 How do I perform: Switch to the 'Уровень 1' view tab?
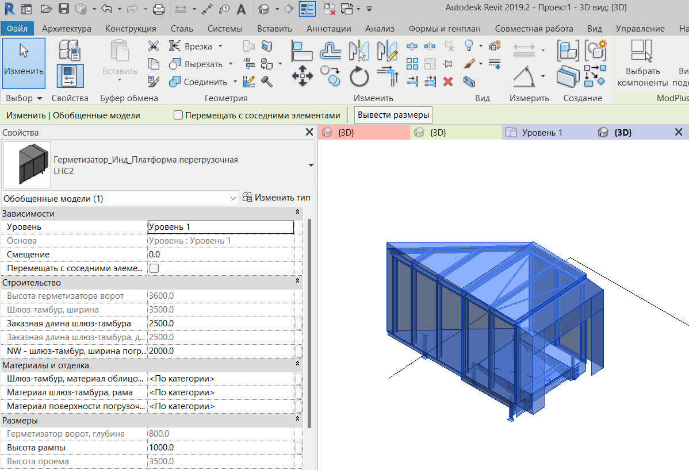click(542, 133)
